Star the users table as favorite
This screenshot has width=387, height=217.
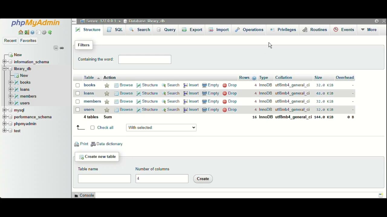tap(107, 110)
